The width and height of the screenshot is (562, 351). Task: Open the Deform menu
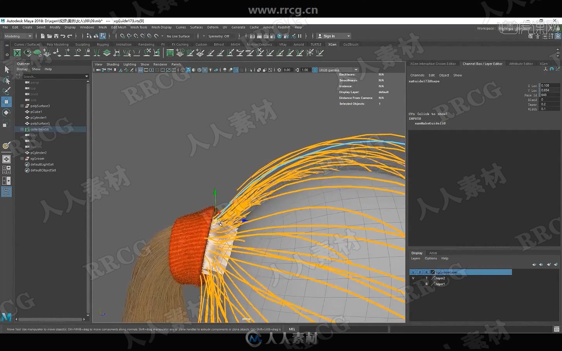pyautogui.click(x=213, y=27)
